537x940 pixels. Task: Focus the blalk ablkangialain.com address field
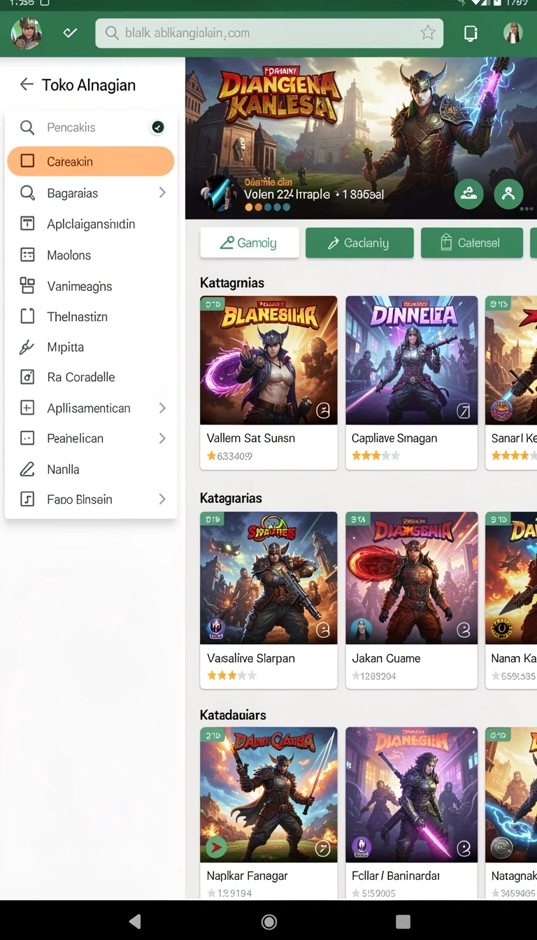(269, 33)
